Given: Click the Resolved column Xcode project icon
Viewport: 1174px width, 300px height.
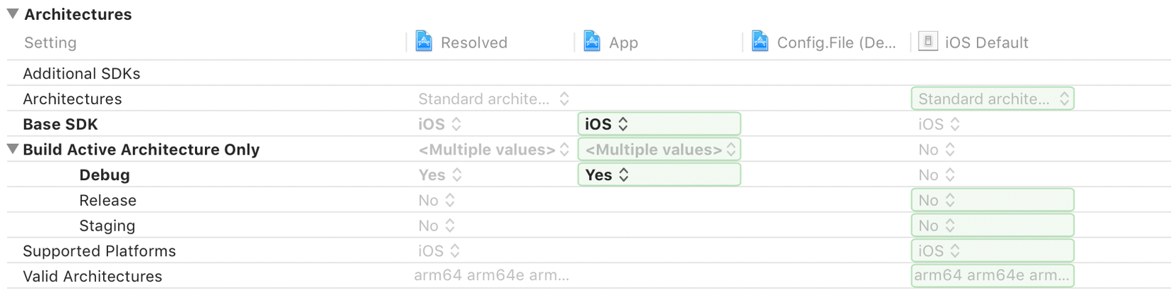Looking at the screenshot, I should tap(424, 41).
